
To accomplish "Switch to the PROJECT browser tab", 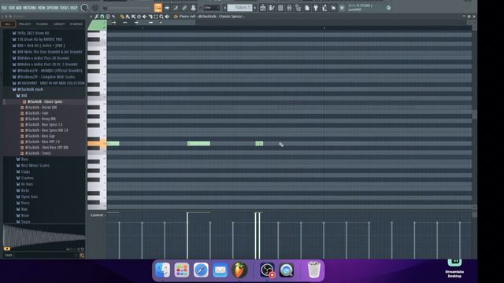I will pos(24,24).
